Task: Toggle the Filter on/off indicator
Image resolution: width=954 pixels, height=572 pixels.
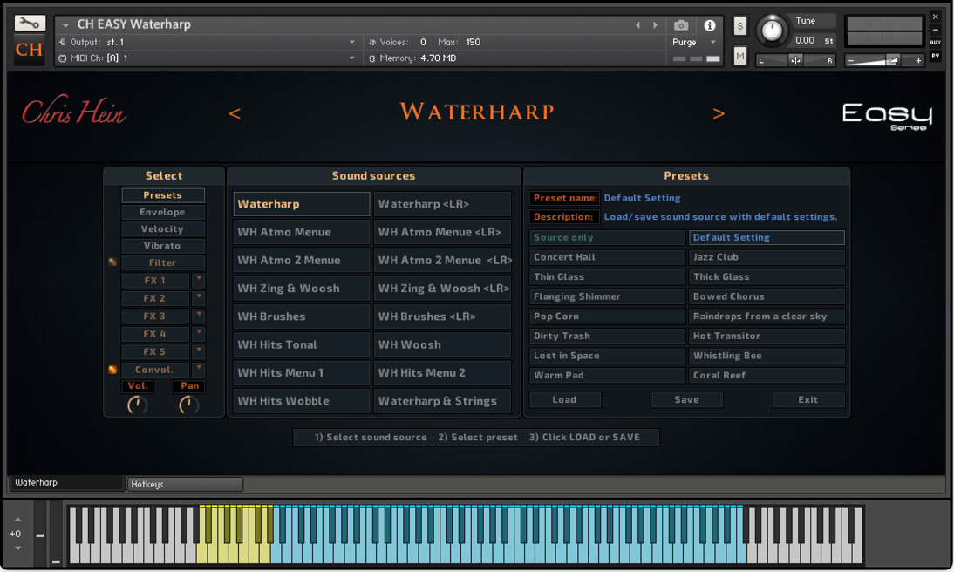Action: [112, 262]
